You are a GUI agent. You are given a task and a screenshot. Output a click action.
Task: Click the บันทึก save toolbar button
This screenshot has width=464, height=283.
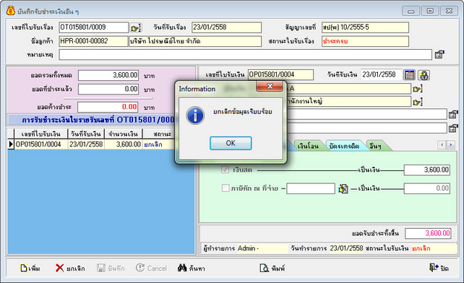[x=111, y=269]
